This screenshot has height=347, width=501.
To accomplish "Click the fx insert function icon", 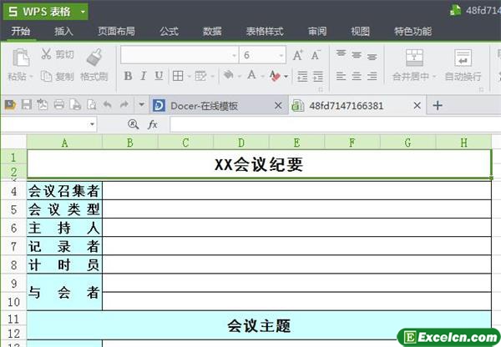I will [153, 123].
